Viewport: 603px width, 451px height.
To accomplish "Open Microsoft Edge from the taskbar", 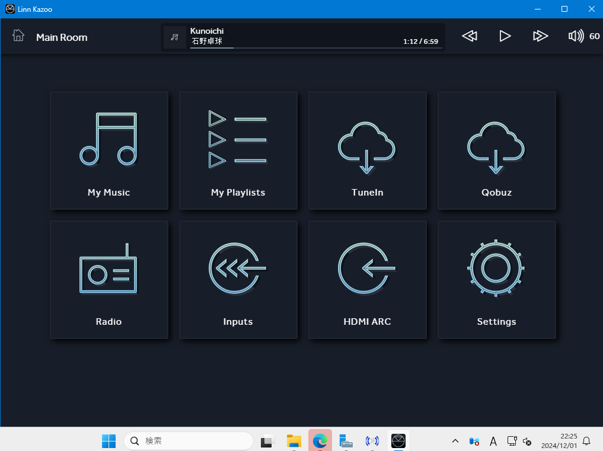I will pyautogui.click(x=320, y=440).
